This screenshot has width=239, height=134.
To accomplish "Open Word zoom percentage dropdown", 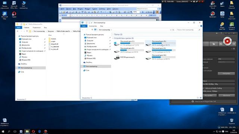I will (140, 12).
